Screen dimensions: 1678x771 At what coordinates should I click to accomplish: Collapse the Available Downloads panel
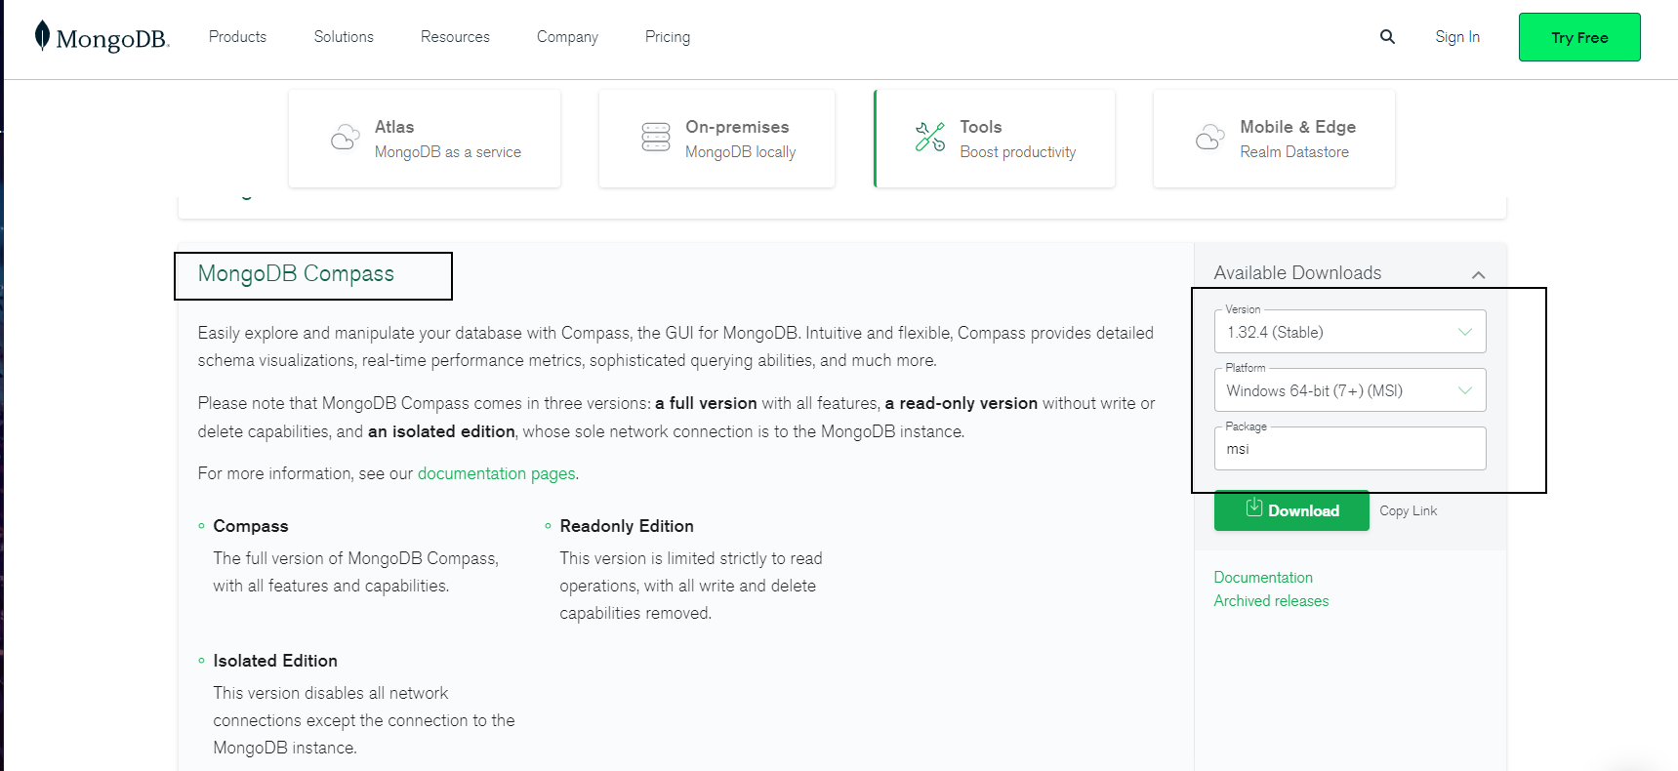(1479, 275)
